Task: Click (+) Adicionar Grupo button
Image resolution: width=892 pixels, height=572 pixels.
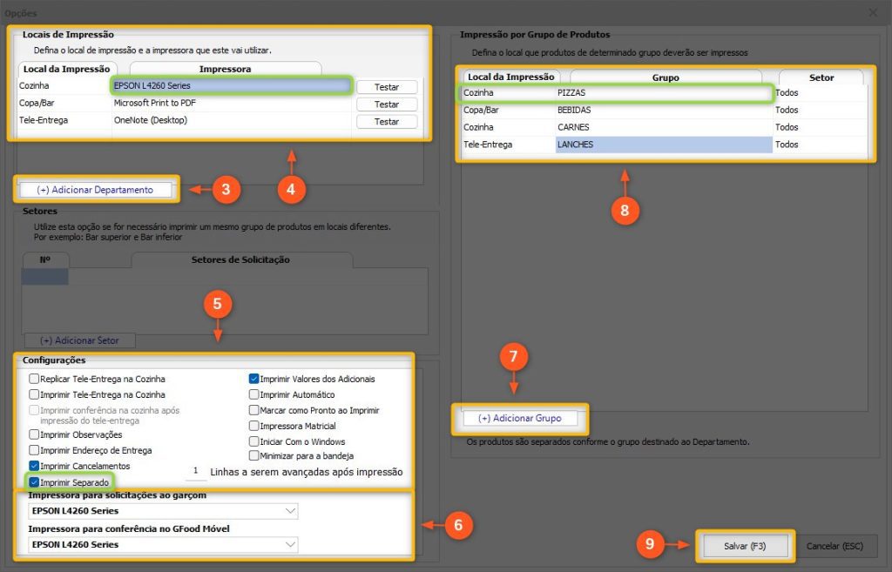Action: [520, 419]
